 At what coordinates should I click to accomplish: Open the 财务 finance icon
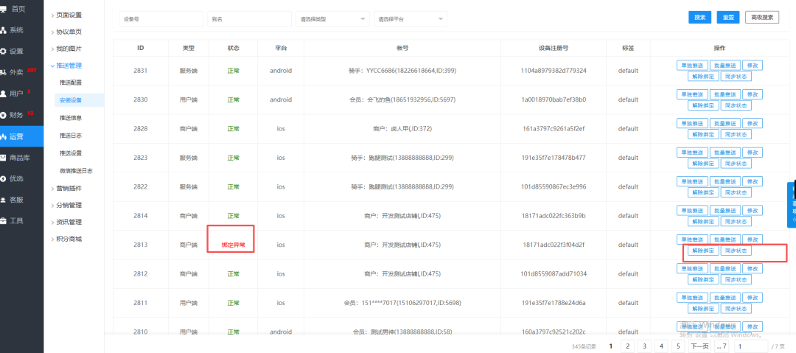click(4, 115)
